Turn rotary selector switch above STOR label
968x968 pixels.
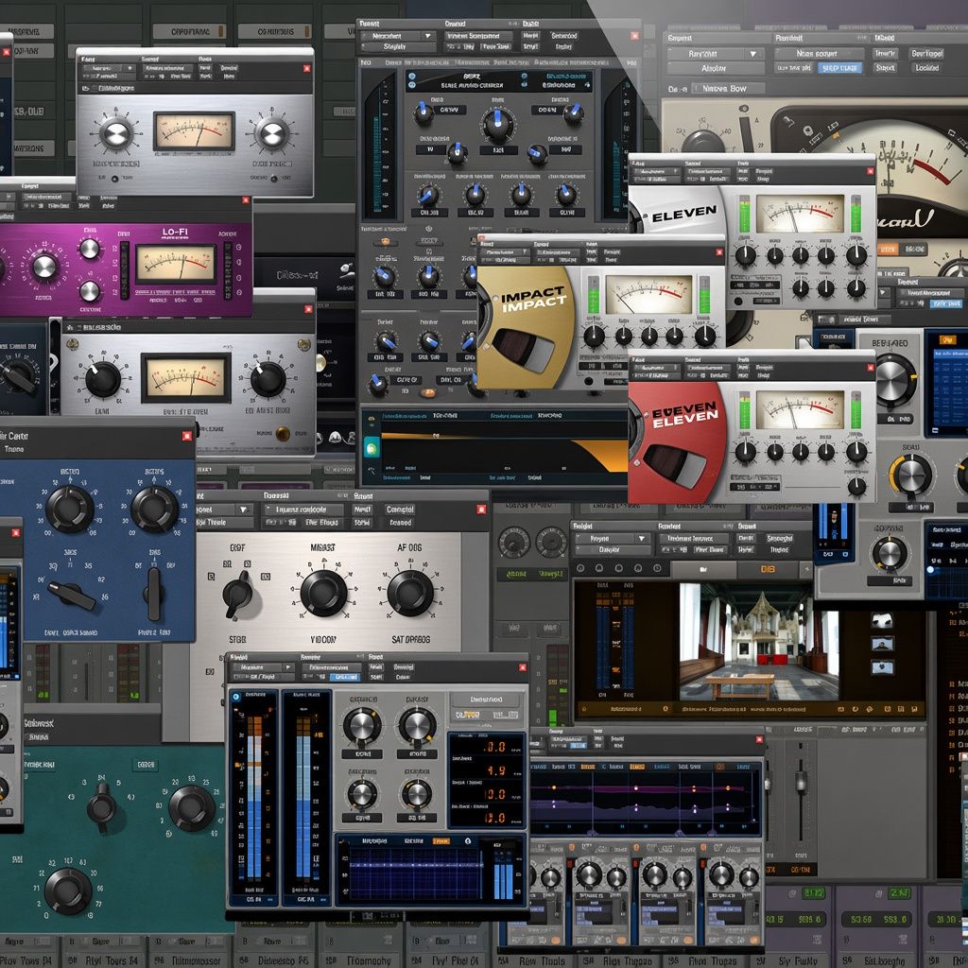tap(237, 596)
